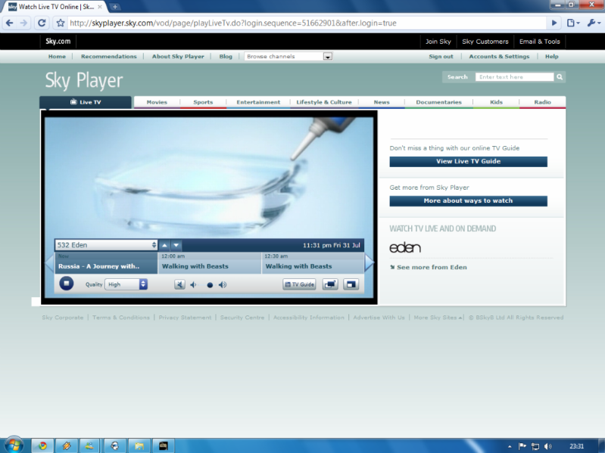Open browser wrench tools menu

[x=594, y=23]
